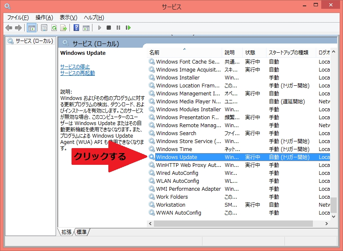Click the サービスの停止 link
The width and height of the screenshot is (343, 251).
[75, 67]
